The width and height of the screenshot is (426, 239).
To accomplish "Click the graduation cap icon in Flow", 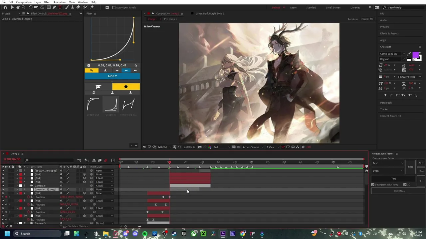I will 98,87.
